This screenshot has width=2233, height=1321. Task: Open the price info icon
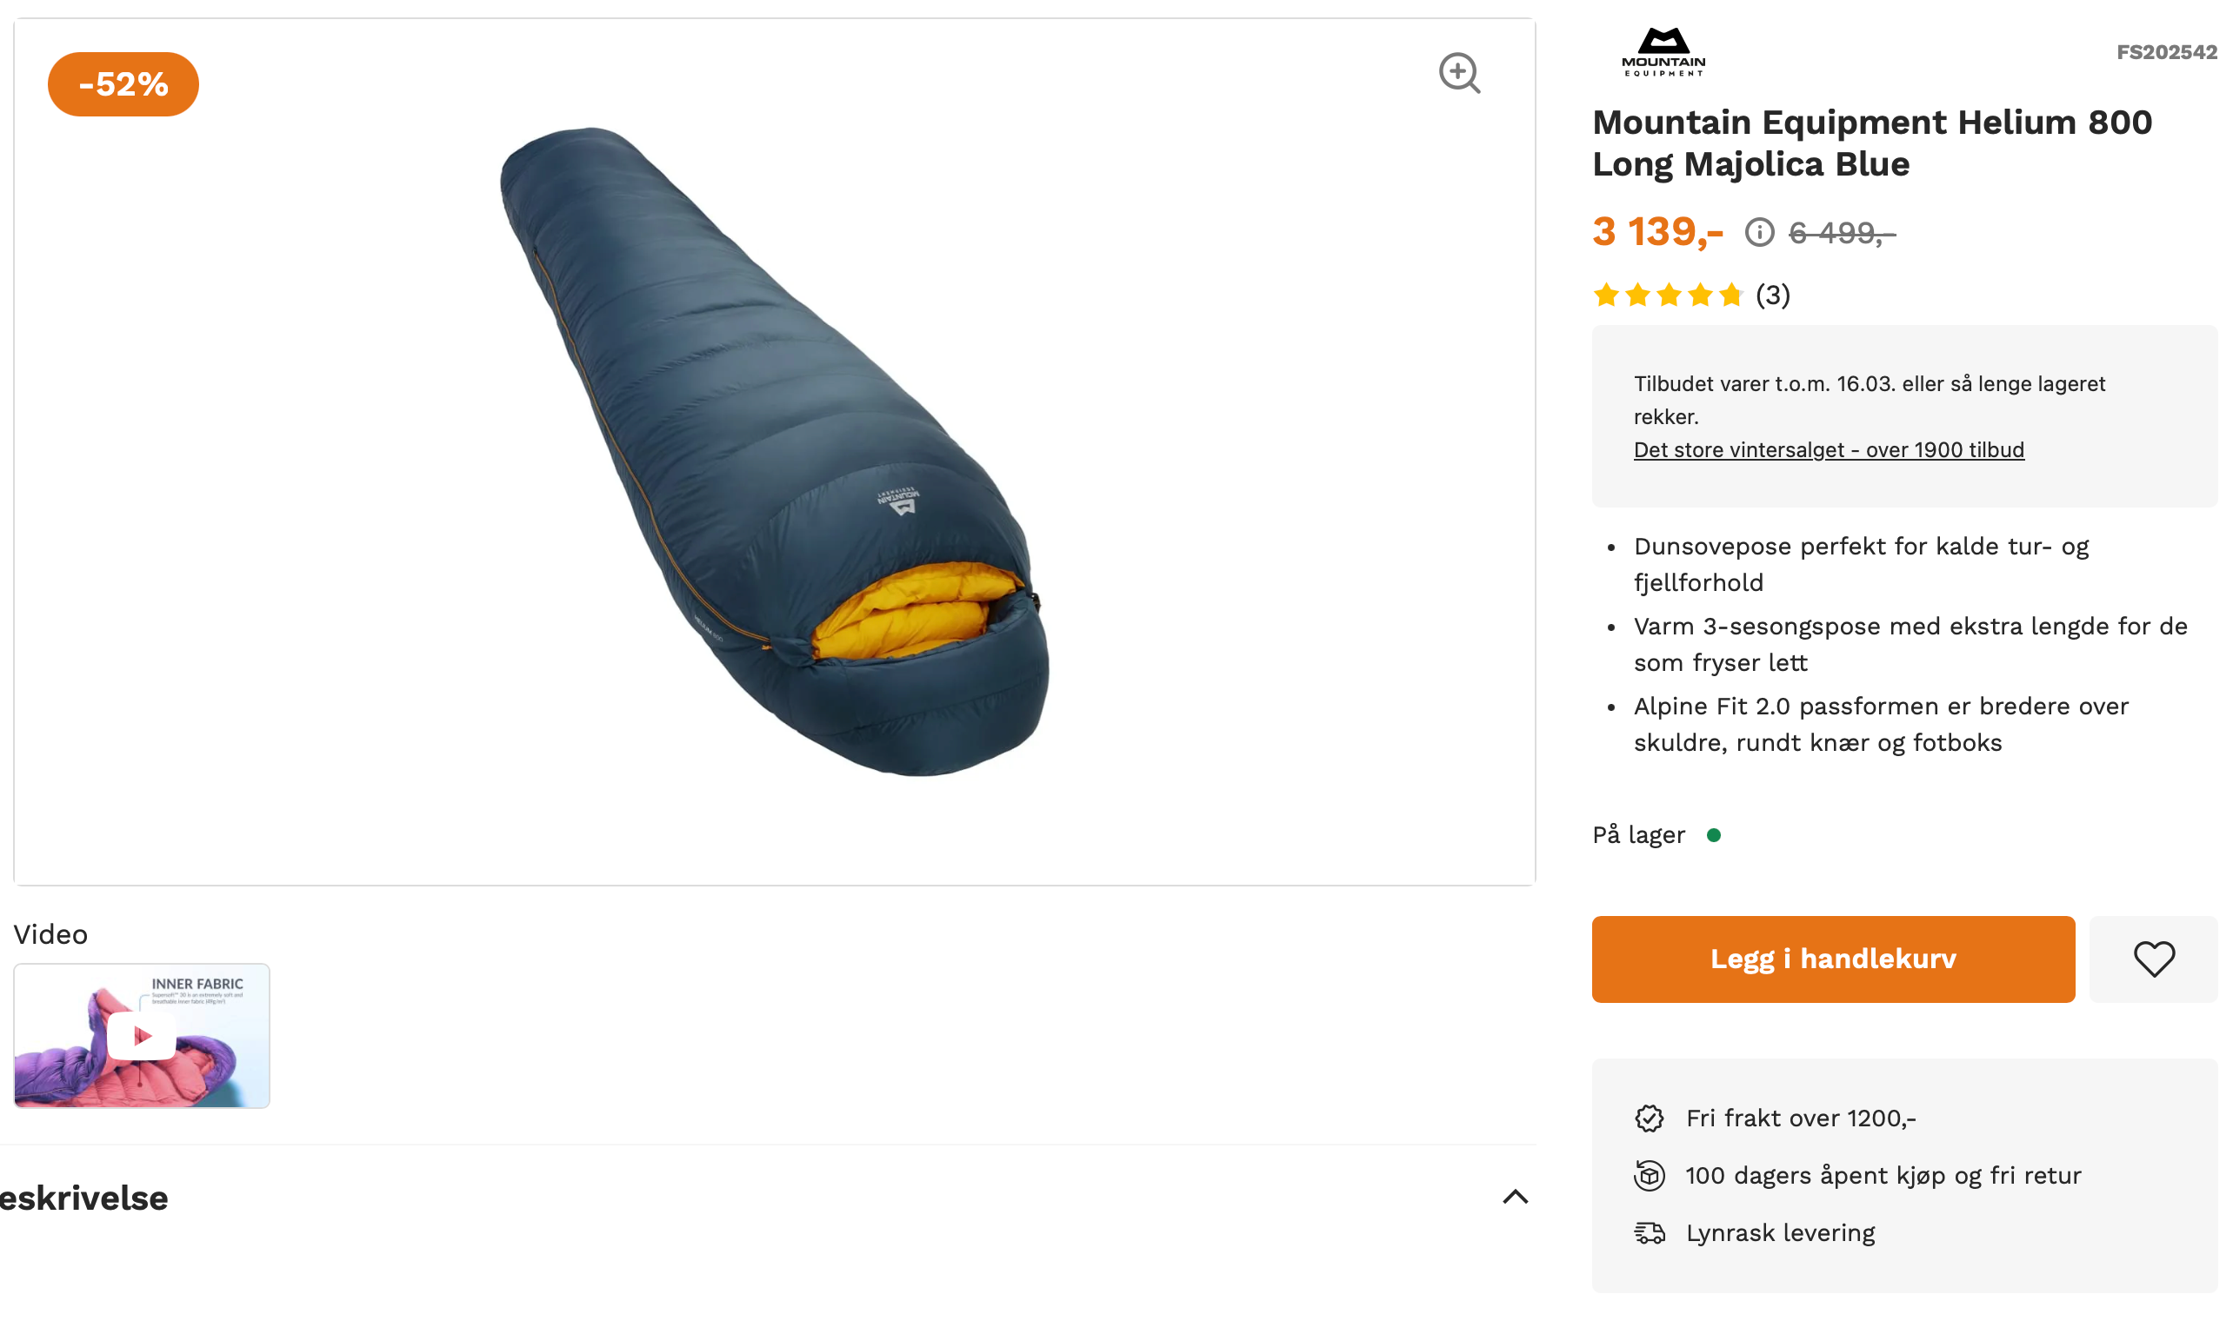[x=1758, y=232]
